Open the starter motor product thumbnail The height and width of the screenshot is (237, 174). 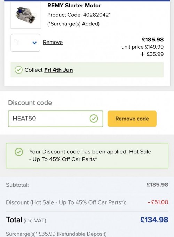click(26, 15)
